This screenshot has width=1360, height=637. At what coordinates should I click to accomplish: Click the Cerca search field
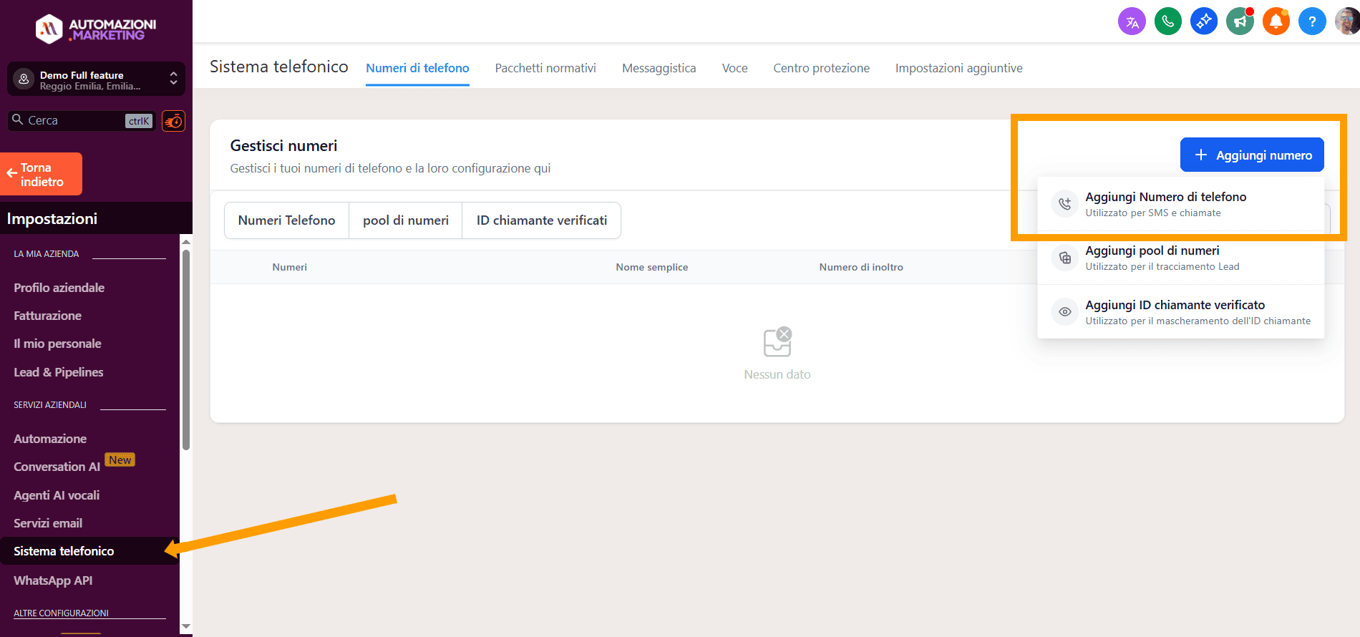(82, 121)
